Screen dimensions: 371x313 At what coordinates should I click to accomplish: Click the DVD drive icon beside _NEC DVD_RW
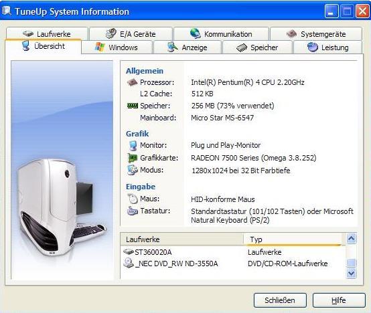[129, 263]
